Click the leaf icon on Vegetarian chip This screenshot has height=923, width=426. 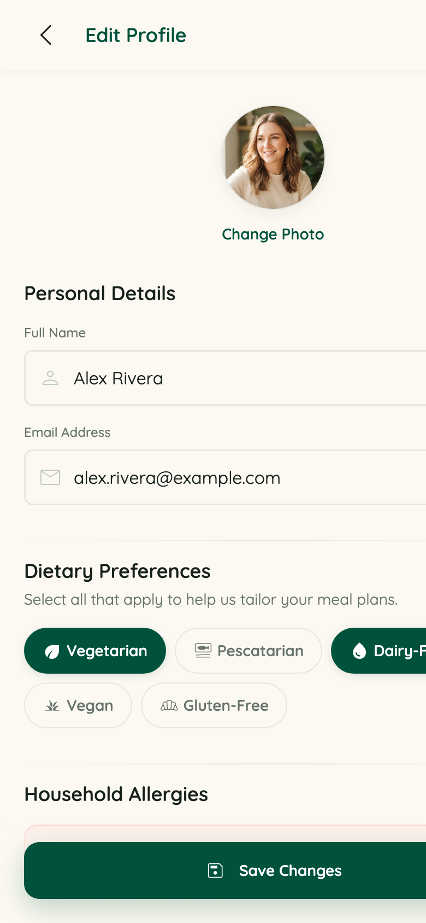[x=52, y=651]
